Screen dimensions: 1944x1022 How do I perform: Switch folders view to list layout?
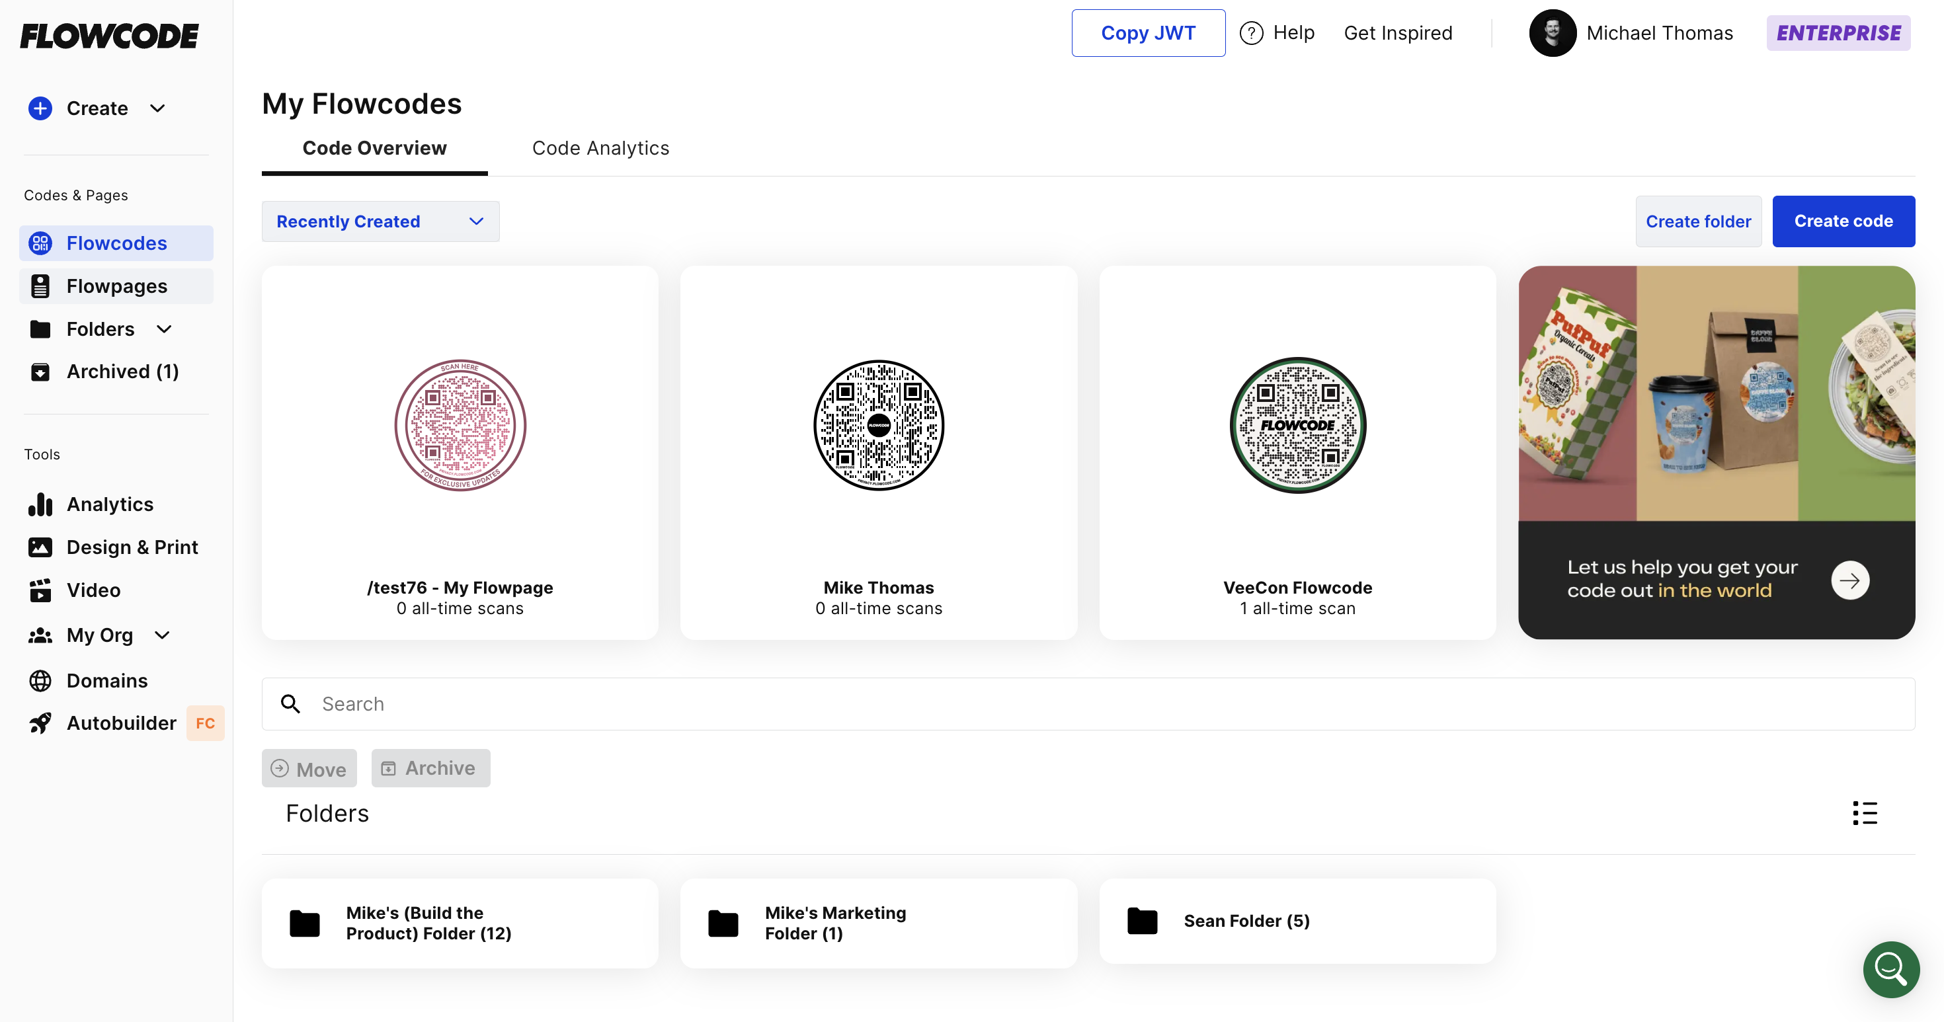[1864, 813]
